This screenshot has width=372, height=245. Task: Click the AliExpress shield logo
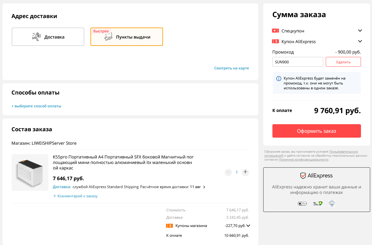(x=303, y=176)
